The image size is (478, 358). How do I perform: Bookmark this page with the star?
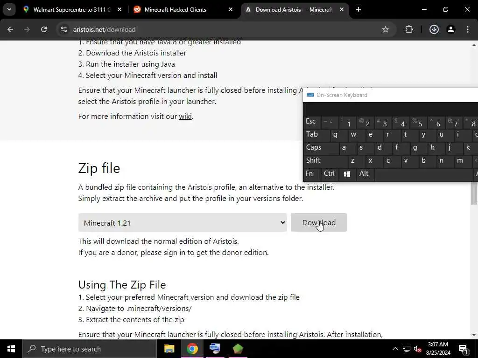point(385,29)
